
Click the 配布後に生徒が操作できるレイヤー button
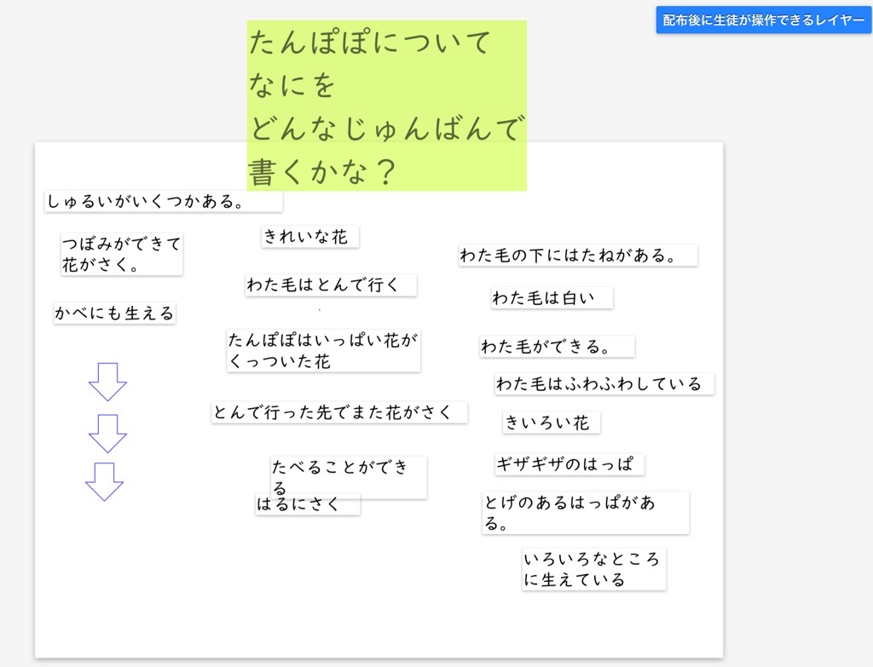pyautogui.click(x=764, y=20)
